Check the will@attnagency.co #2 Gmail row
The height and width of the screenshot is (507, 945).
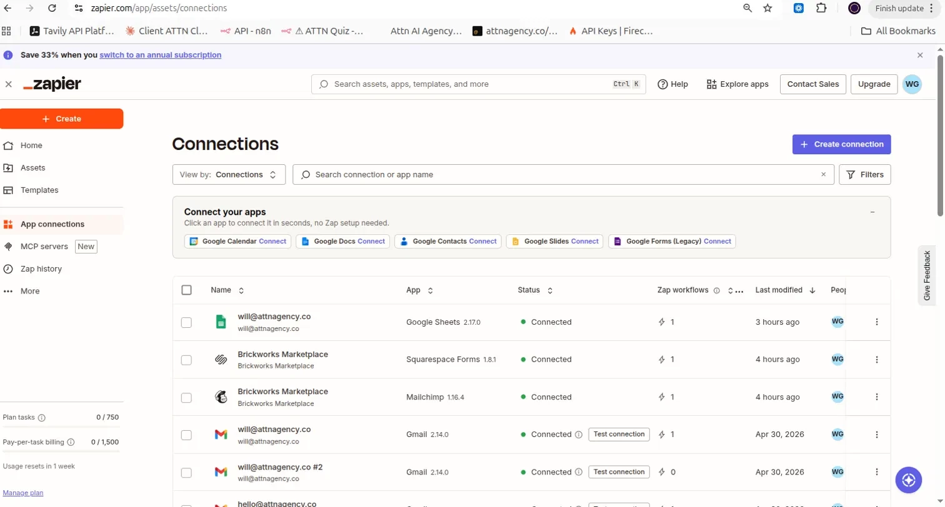coord(186,472)
